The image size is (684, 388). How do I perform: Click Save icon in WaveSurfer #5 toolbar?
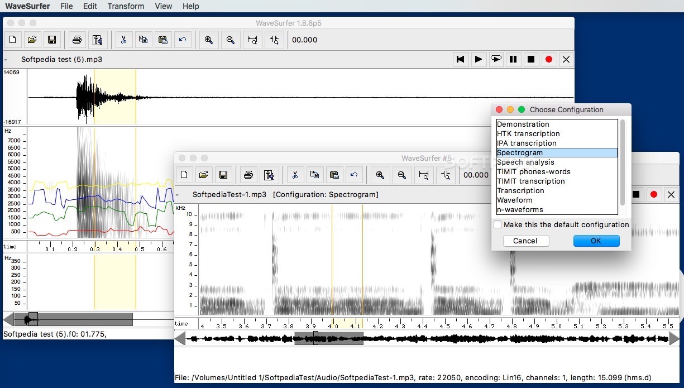coord(223,175)
